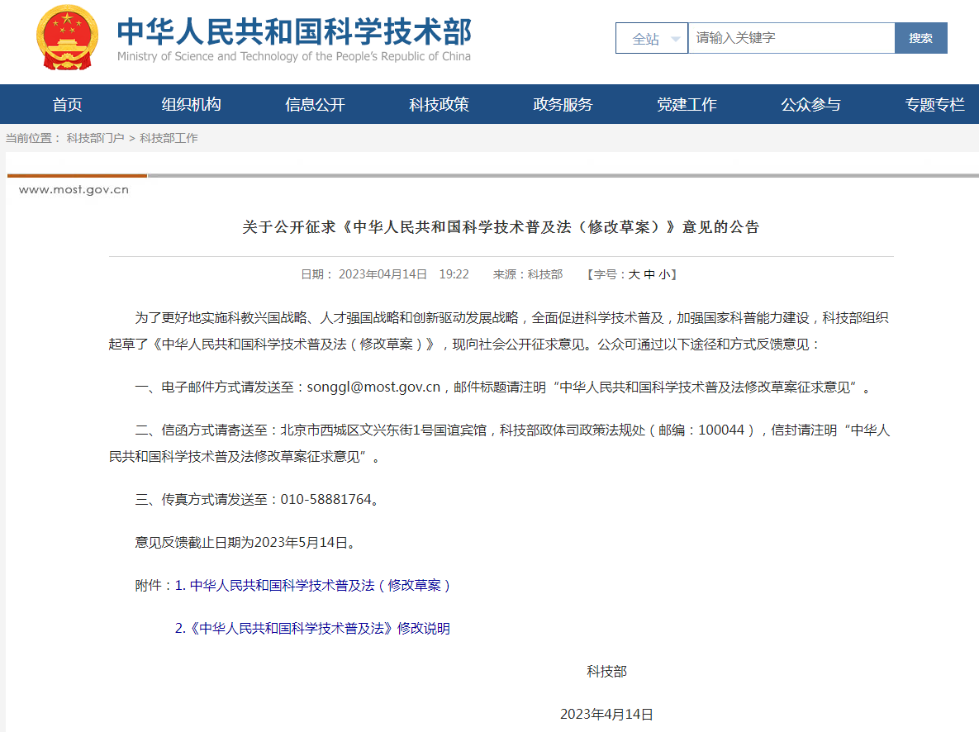Open the 党建工作 menu item
Viewport: 979px width, 732px height.
687,105
